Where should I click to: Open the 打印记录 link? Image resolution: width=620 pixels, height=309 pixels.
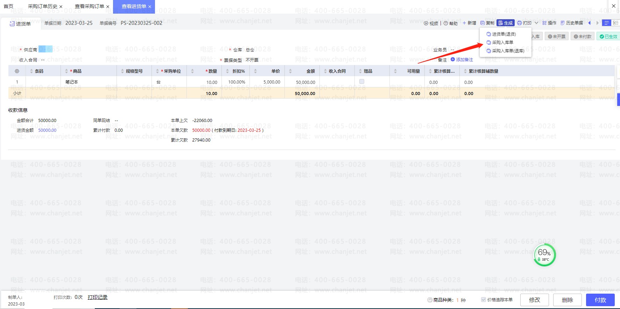(97, 297)
